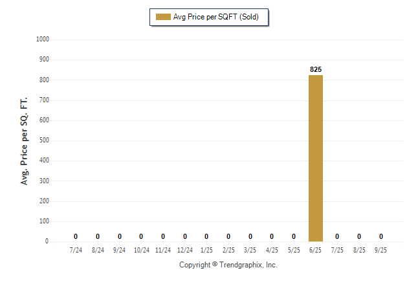418x281 pixels.
Task: Click the 500 y-axis tick label
Action: coord(45,140)
